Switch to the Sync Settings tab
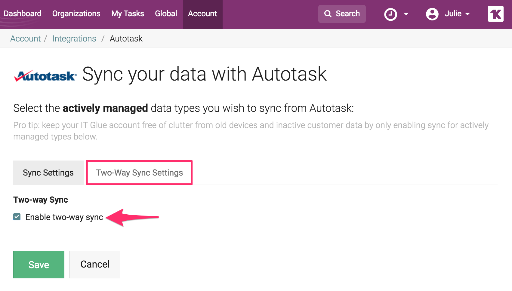 [x=48, y=173]
